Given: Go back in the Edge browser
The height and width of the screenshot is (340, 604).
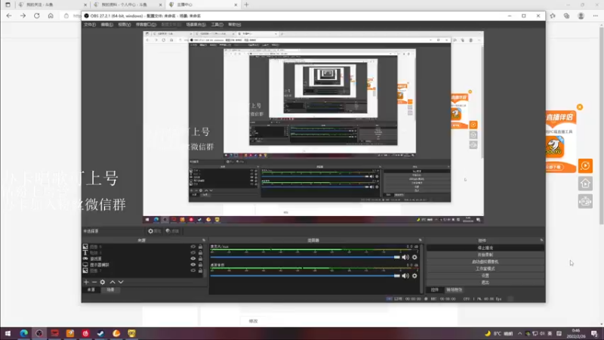Looking at the screenshot, I should (9, 16).
